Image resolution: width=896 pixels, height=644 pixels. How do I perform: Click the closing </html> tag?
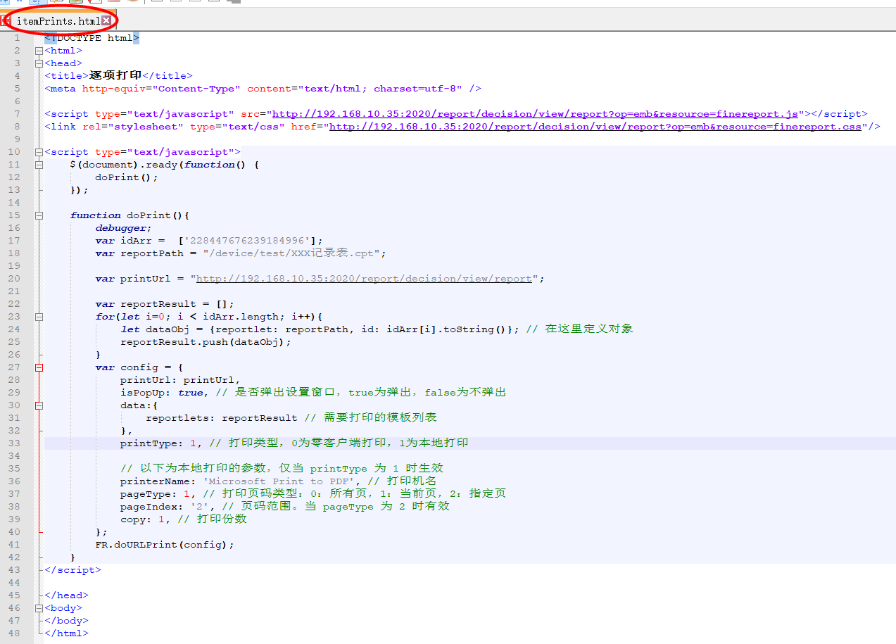point(66,633)
